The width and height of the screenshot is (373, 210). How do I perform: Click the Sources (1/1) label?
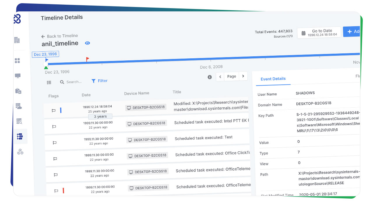click(x=283, y=36)
